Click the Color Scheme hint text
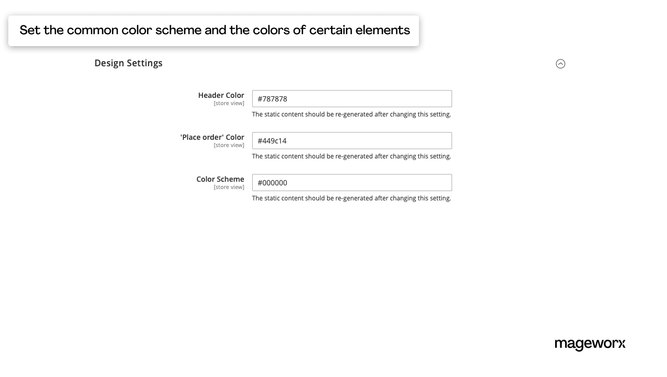This screenshot has height=377, width=667. click(x=352, y=198)
